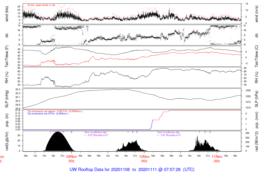Click the red "10Nov 00z" date label

pyautogui.click(x=144, y=159)
